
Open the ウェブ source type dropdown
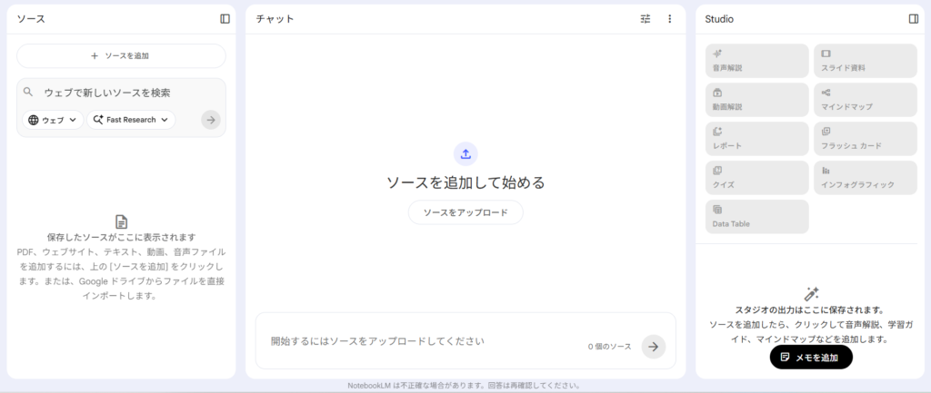53,120
